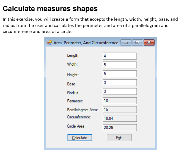This screenshot has height=153, width=189.
Task: Click the Circle Area output box
Action: click(119, 127)
